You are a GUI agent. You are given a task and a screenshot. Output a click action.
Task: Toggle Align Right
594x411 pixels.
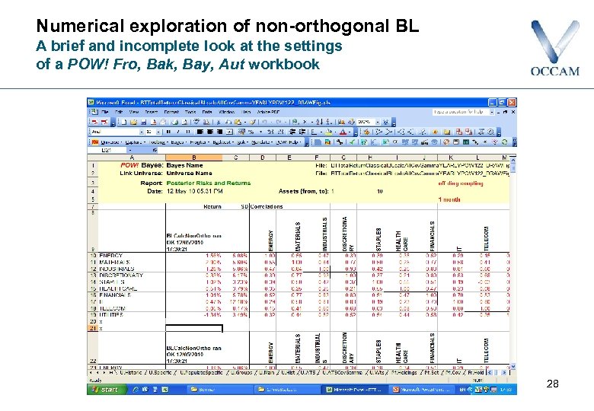(220, 132)
